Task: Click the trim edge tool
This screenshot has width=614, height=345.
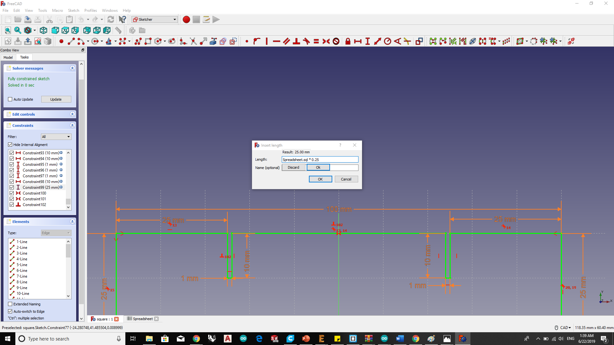Action: tap(193, 41)
